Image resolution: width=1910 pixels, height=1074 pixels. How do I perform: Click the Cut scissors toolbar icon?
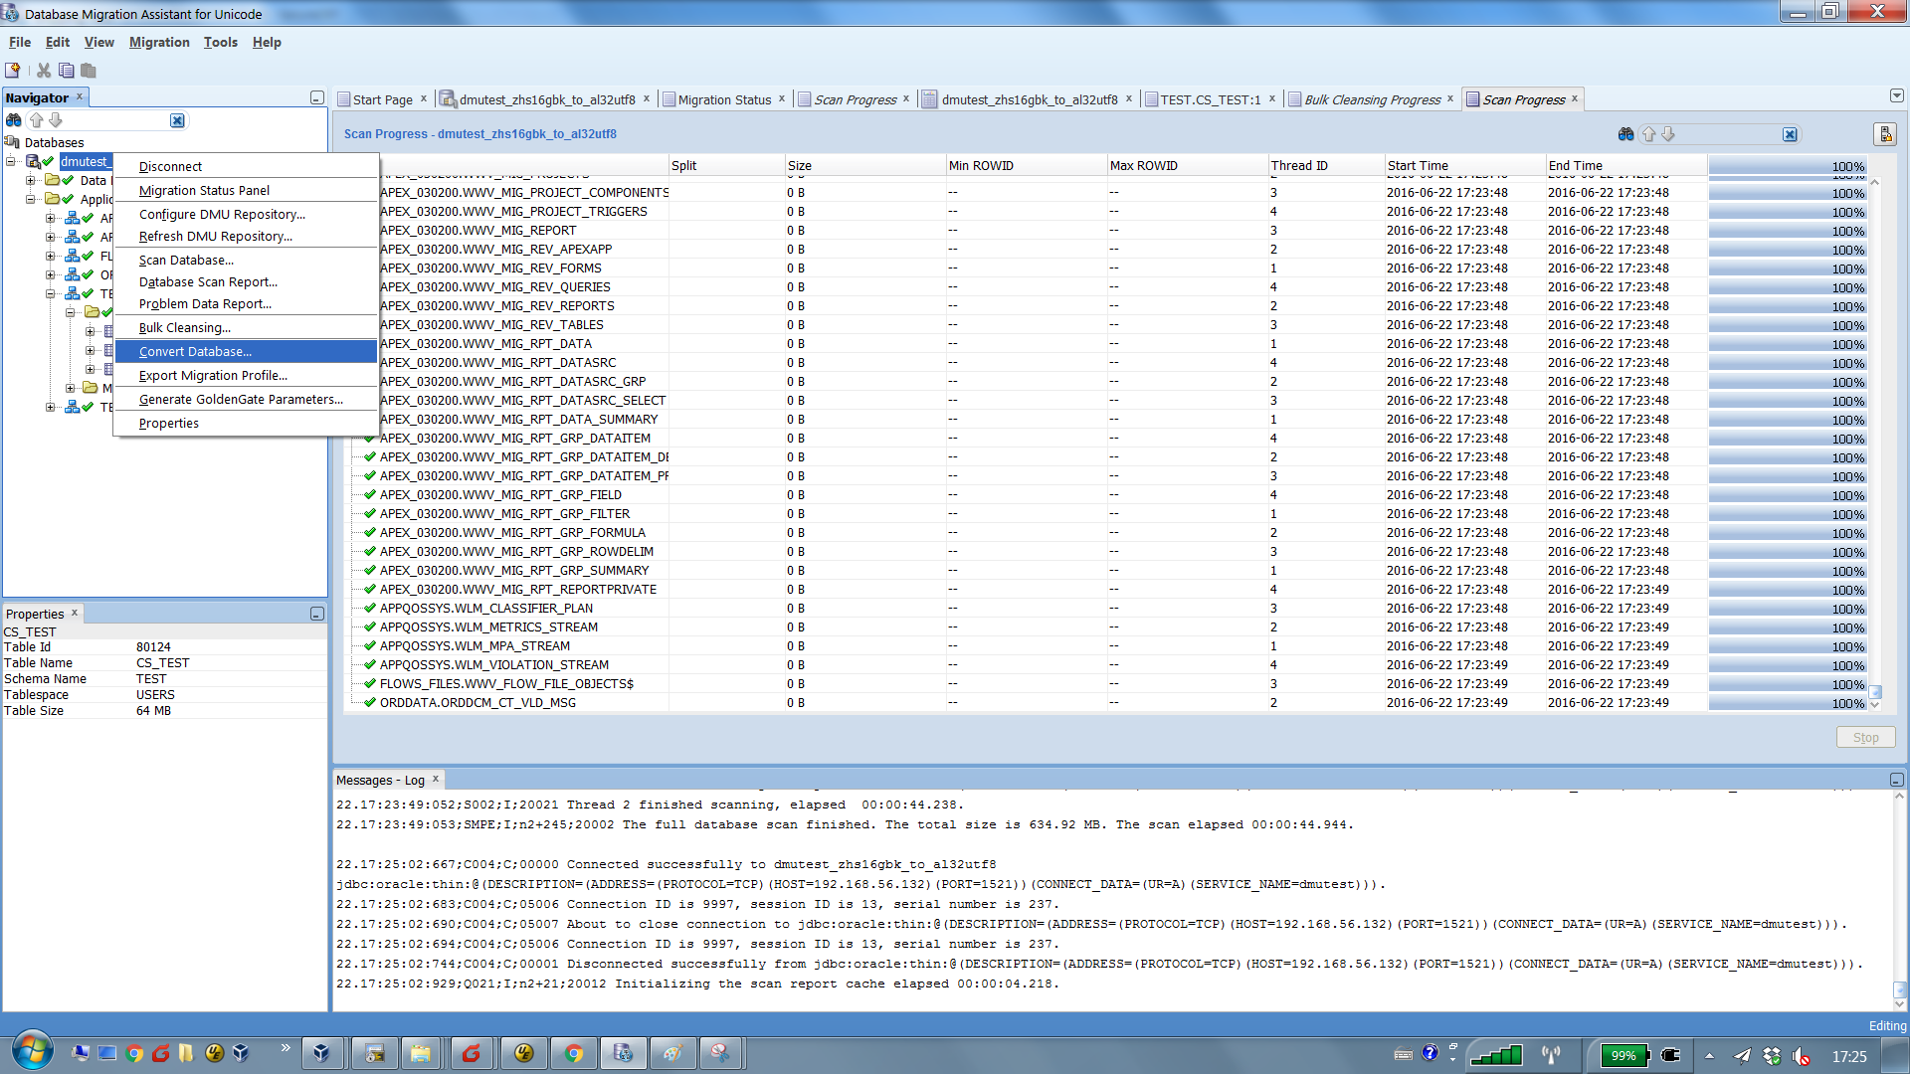point(44,71)
